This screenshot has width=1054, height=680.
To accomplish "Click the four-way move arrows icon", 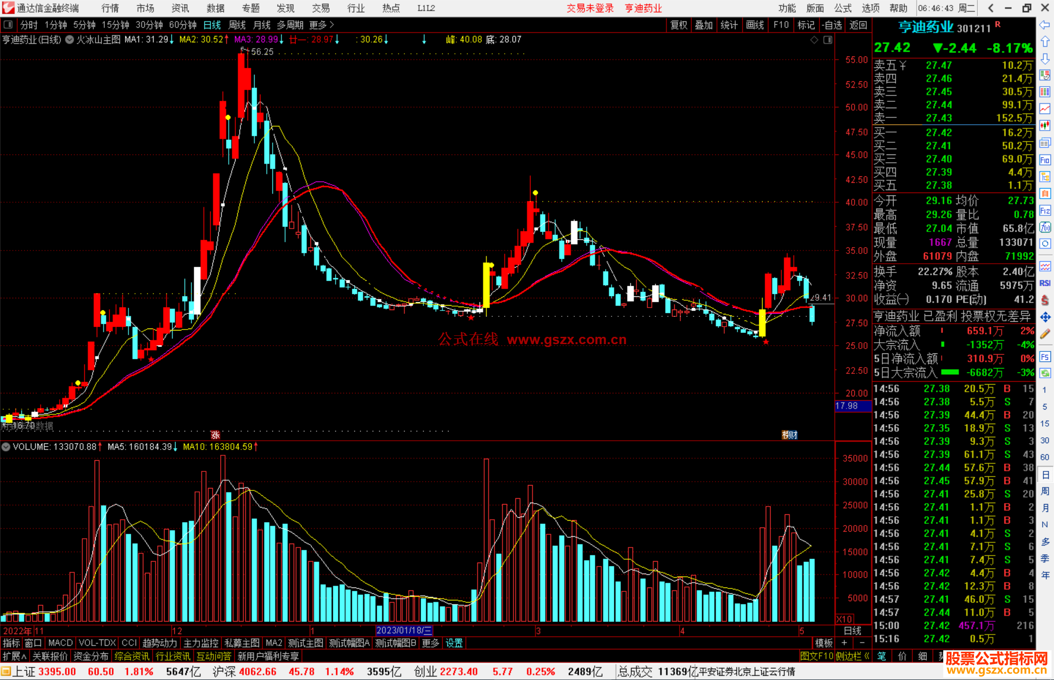I will [x=1045, y=317].
